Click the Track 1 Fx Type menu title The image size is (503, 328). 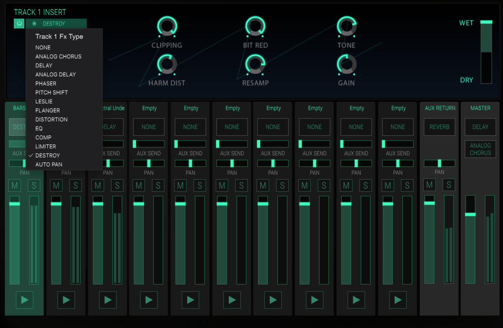click(x=59, y=36)
